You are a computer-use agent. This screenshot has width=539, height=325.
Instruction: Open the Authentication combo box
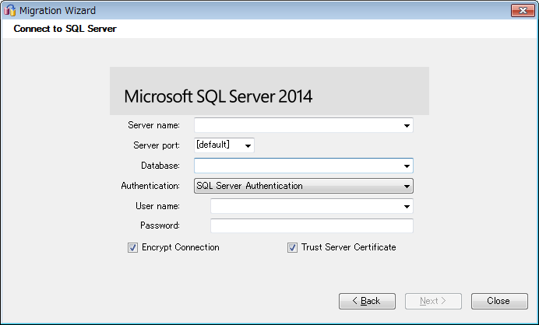[304, 186]
